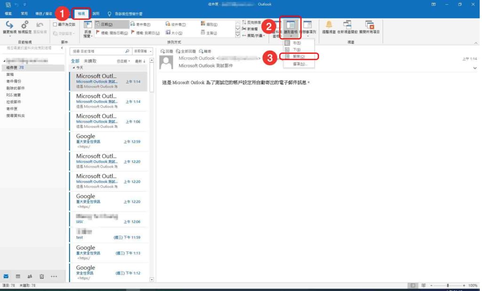
Task: Collapse the 今天 message group
Action: coord(73,67)
